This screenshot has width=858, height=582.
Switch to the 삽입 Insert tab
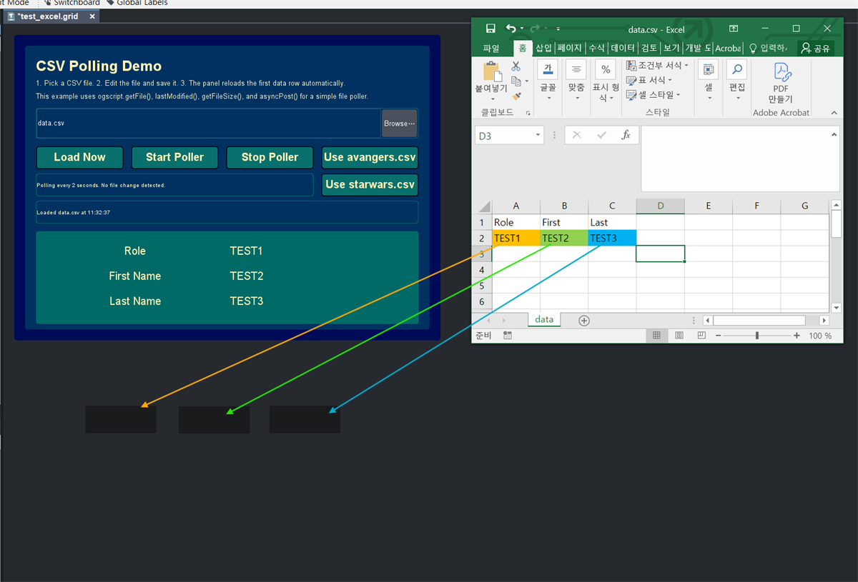pyautogui.click(x=544, y=48)
